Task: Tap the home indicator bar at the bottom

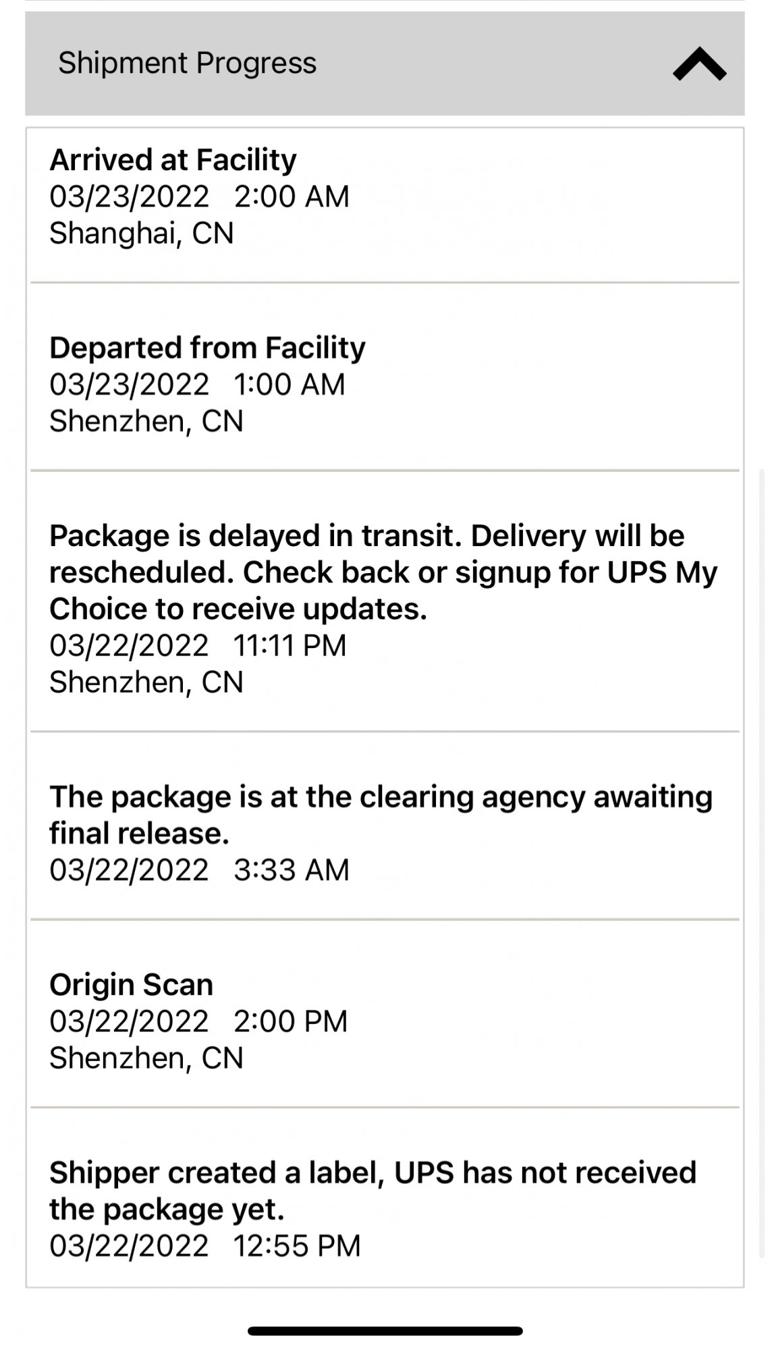Action: pos(385,1331)
